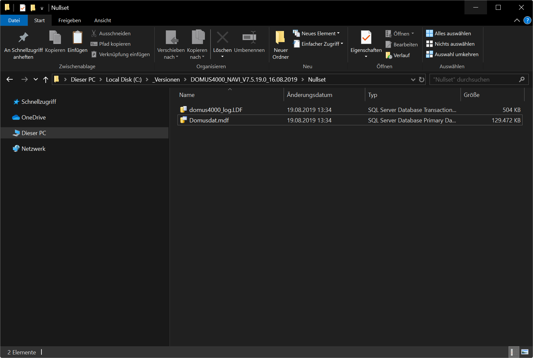Expand the Eigenschaften dropdown arrow
This screenshot has width=533, height=358.
pyautogui.click(x=366, y=57)
